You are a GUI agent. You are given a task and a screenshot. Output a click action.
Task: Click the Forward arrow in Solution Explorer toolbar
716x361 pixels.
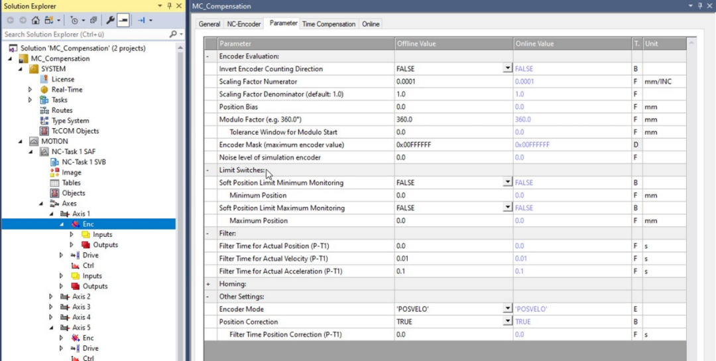[x=23, y=20]
